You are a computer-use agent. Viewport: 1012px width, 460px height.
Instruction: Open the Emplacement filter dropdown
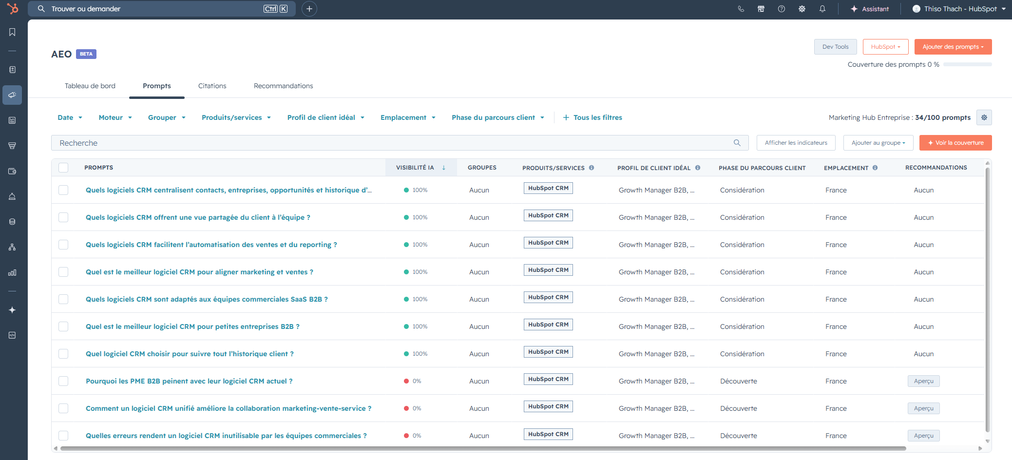click(x=408, y=117)
